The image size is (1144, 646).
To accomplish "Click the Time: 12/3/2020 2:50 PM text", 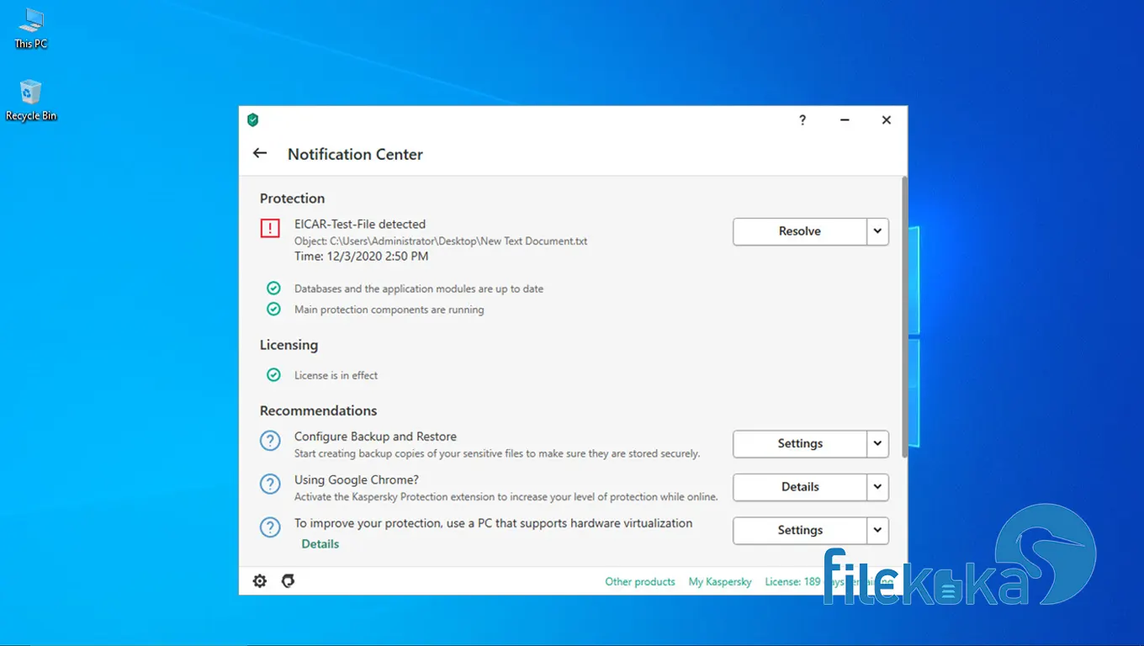I will [362, 256].
